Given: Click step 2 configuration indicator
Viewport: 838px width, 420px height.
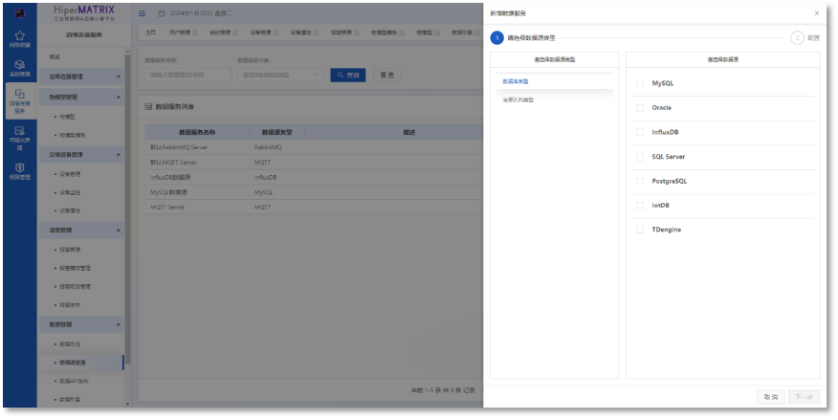Looking at the screenshot, I should coord(797,38).
